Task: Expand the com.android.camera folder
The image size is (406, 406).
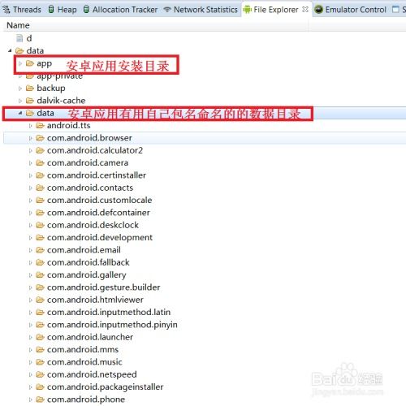Action: click(30, 163)
